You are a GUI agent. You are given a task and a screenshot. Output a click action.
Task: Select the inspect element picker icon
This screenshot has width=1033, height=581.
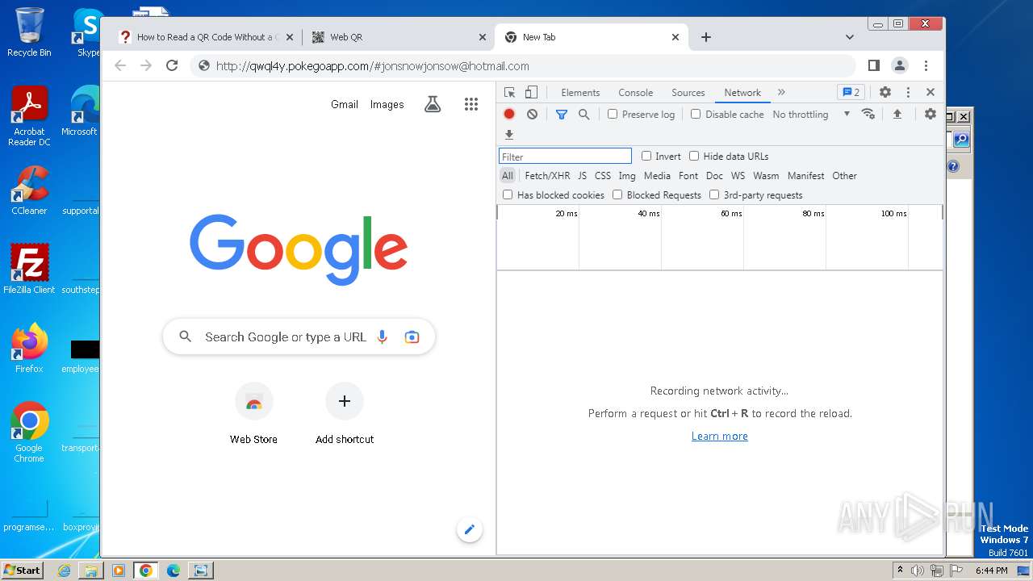pos(509,92)
